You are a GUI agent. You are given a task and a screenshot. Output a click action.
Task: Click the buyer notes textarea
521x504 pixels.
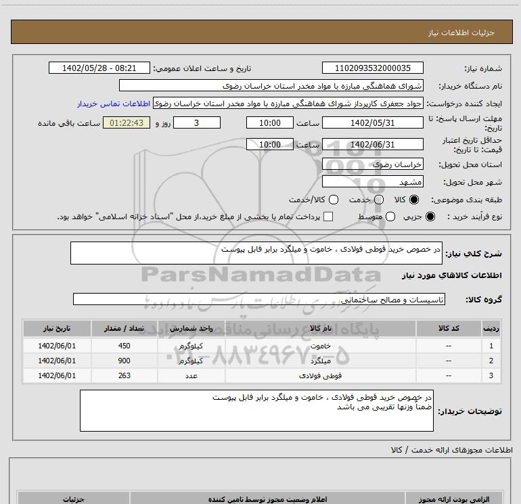pos(256,411)
